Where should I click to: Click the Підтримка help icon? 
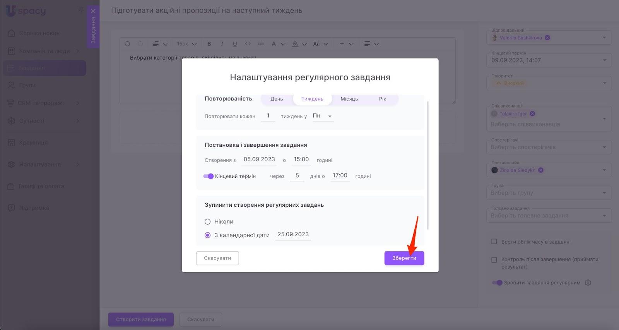(12, 208)
